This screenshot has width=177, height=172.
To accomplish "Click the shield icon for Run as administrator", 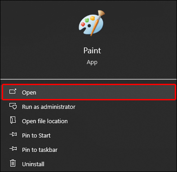I will (13, 106).
